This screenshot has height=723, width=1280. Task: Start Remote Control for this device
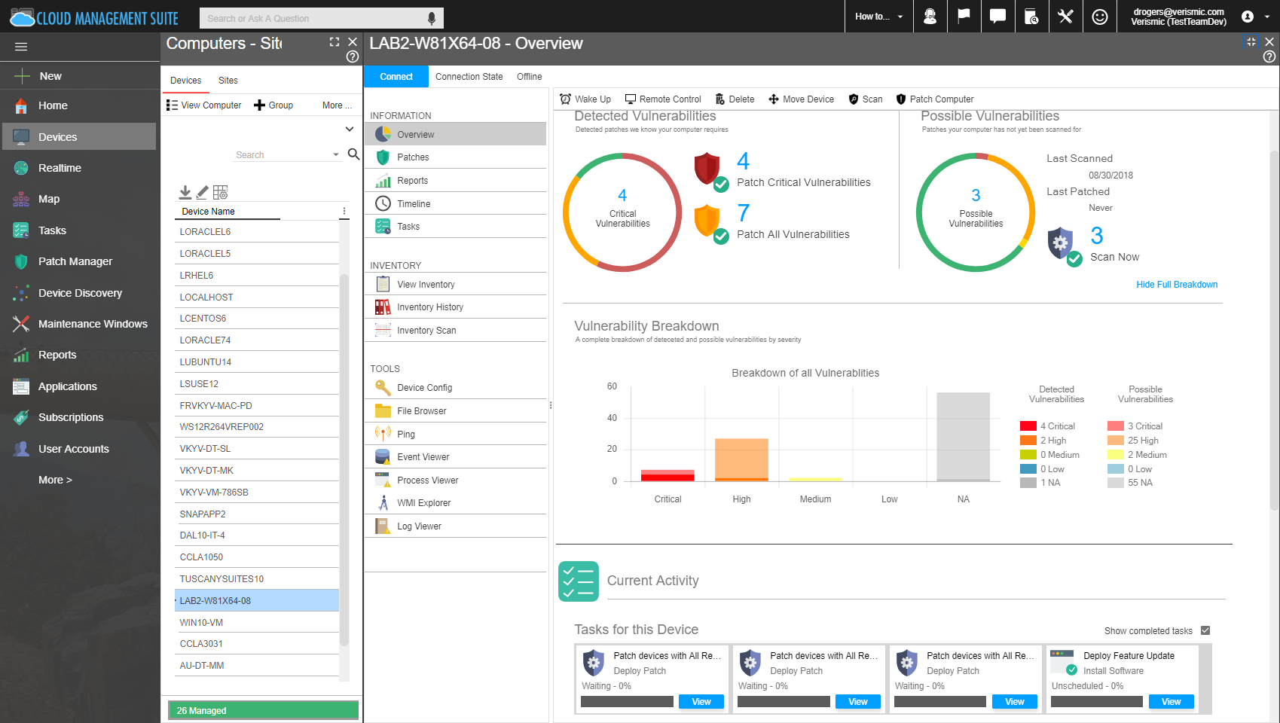[x=663, y=99]
